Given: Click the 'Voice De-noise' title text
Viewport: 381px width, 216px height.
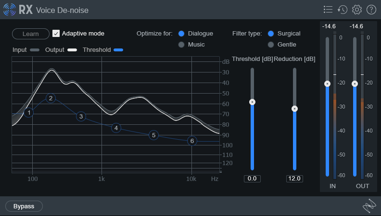Looking at the screenshot, I should 62,10.
